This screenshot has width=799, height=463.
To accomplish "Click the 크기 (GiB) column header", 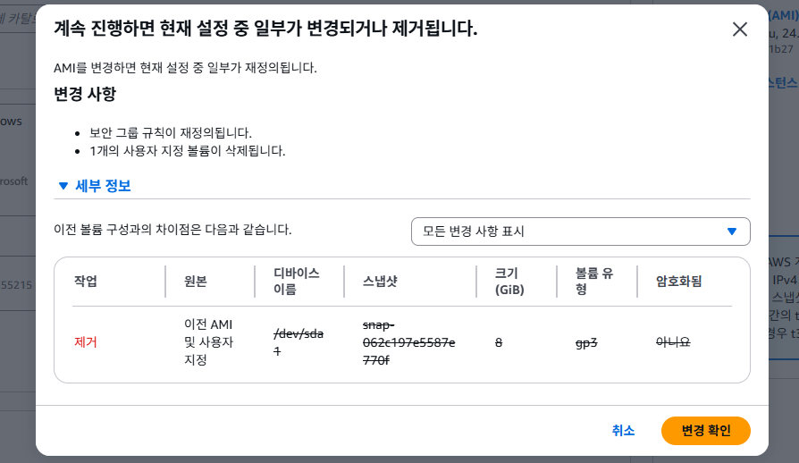I will point(508,282).
